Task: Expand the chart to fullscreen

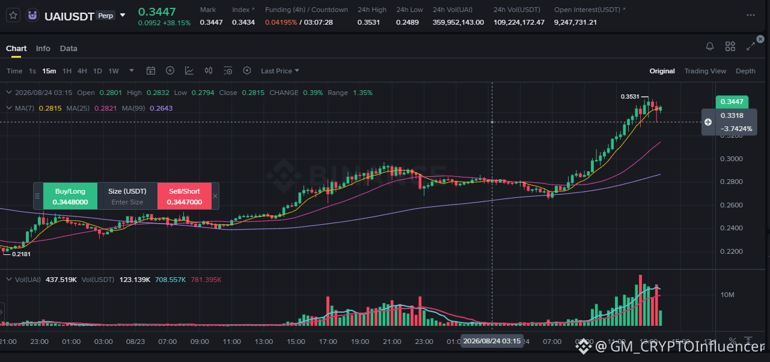Action: 751,47
